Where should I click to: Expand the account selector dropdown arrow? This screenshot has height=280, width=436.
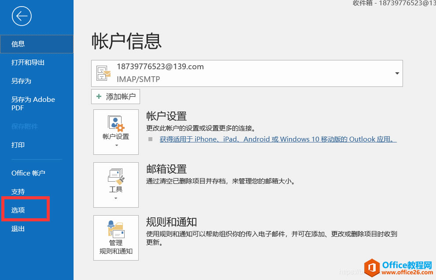397,74
